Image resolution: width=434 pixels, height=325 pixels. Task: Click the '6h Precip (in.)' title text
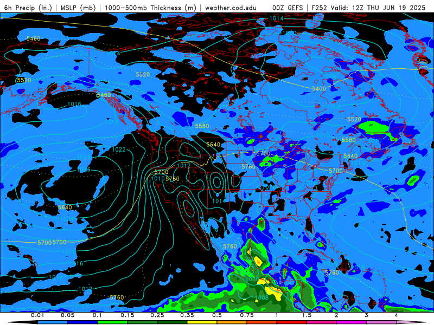click(28, 8)
